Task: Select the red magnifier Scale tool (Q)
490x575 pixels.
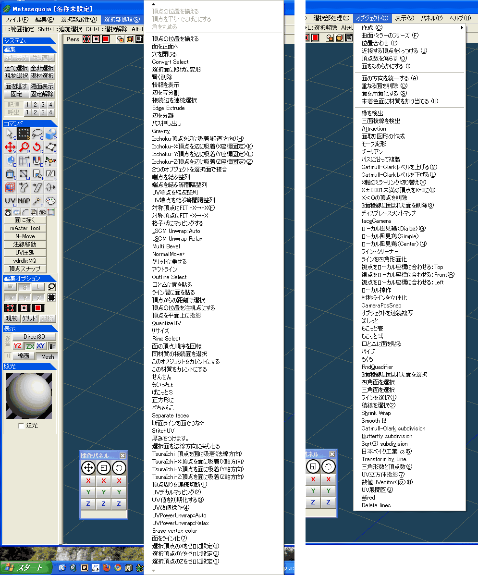Action: (x=24, y=147)
